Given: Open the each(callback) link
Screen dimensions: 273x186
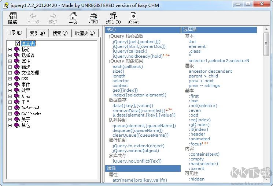Looking at the screenshot, I should [x=128, y=67].
